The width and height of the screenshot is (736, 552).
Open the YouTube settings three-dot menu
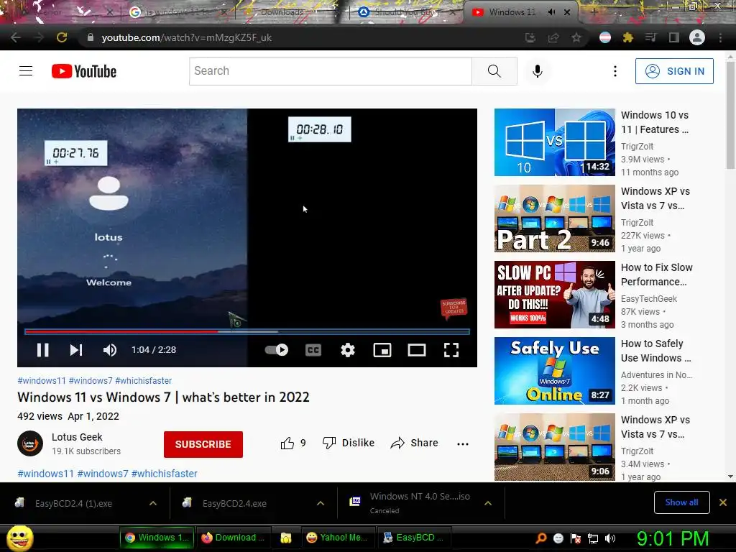(615, 71)
